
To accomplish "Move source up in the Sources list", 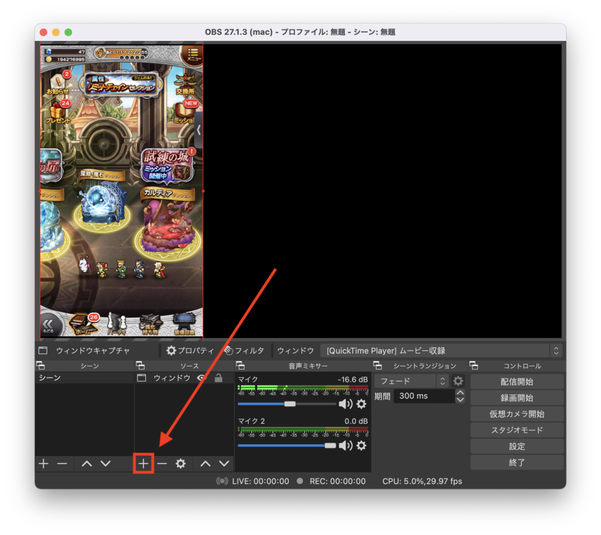I will pos(206,463).
